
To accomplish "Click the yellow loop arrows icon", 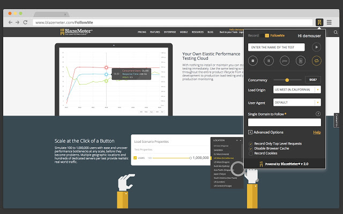I will pos(317,60).
